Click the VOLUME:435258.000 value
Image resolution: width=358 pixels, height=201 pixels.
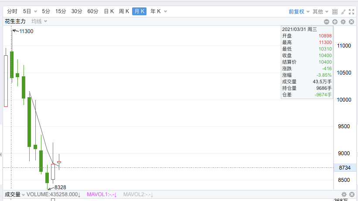coord(54,194)
